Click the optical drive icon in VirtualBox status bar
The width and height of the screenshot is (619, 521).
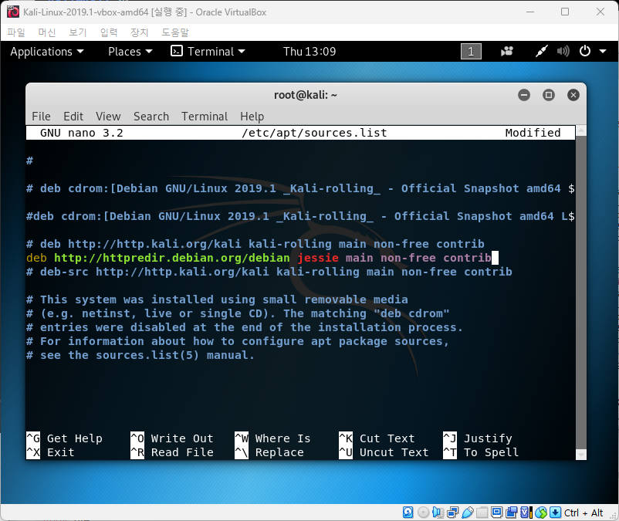[423, 513]
